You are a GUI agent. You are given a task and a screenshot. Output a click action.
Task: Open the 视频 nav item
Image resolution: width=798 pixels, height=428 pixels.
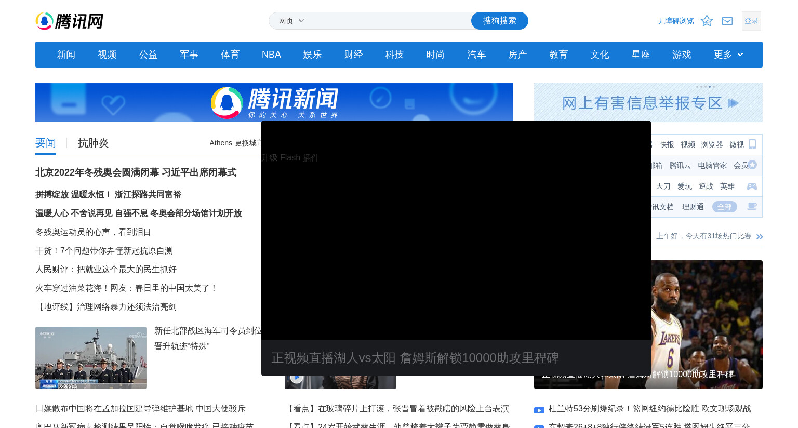107,55
